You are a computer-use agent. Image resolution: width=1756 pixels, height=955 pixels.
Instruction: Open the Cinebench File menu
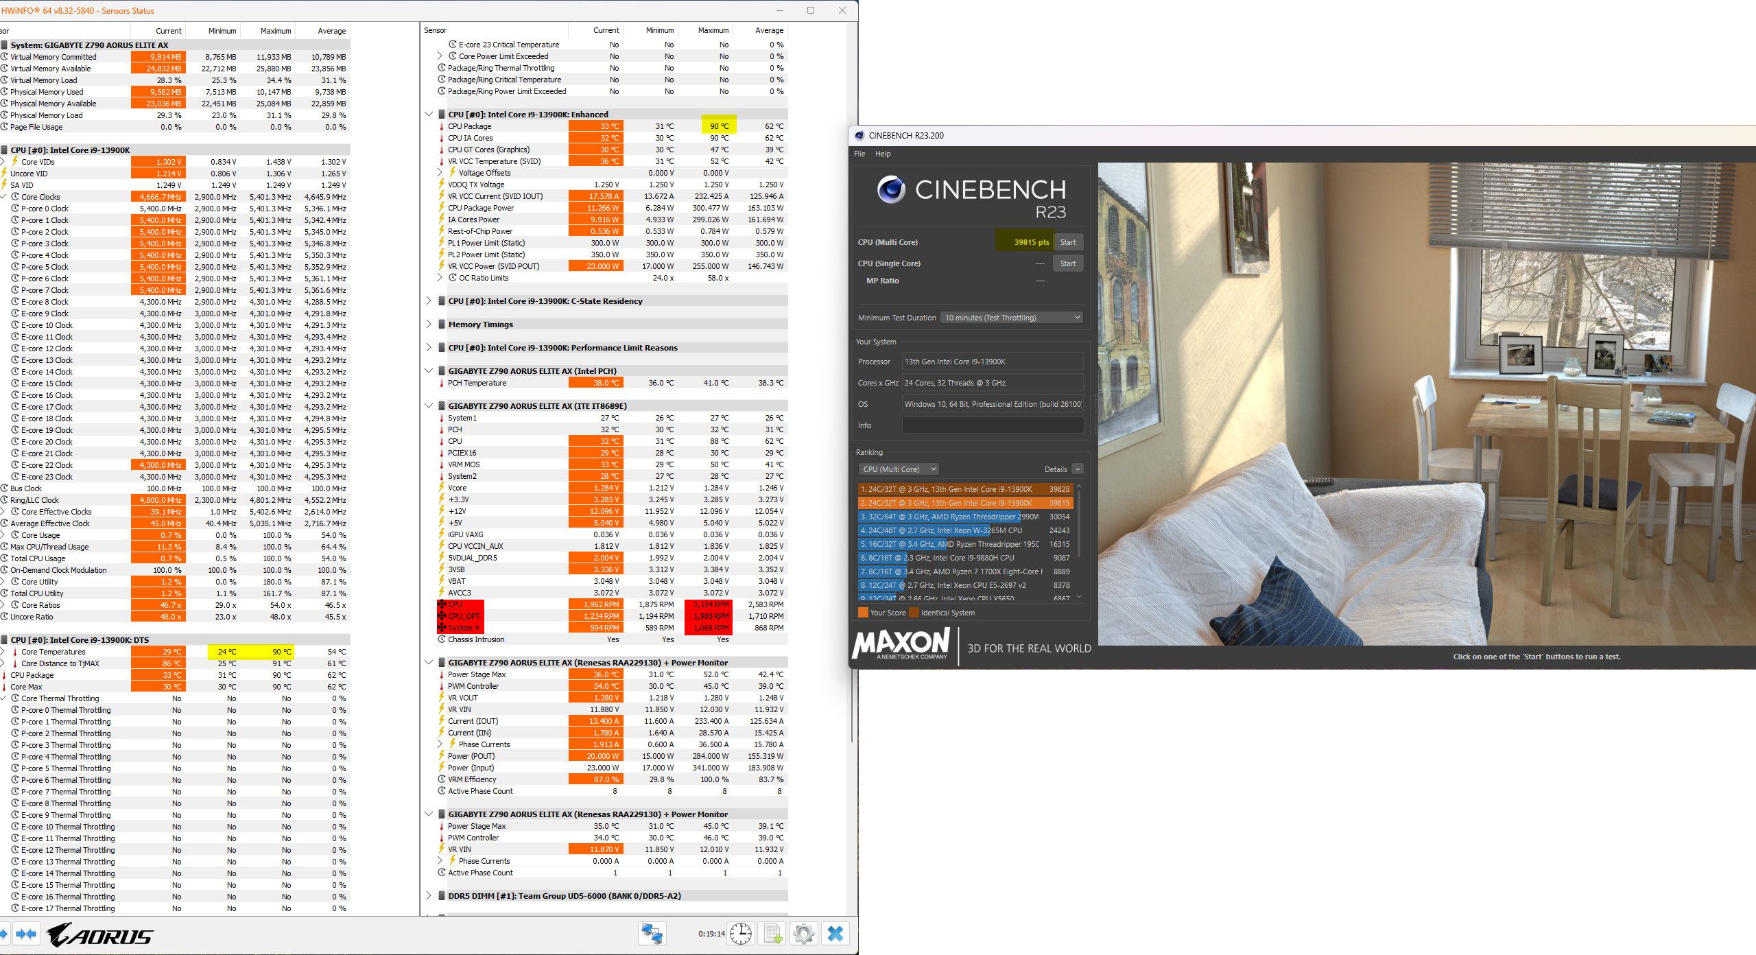pos(859,154)
